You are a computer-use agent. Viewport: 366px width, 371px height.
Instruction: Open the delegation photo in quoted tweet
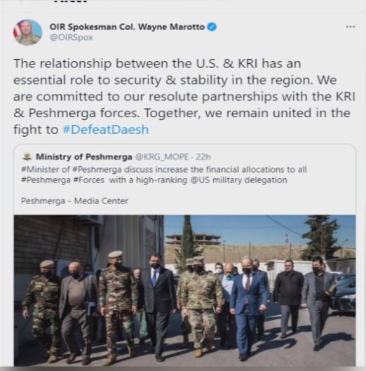(x=184, y=290)
